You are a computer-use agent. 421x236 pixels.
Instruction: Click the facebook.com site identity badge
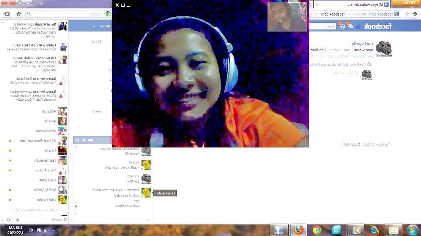pos(384,14)
